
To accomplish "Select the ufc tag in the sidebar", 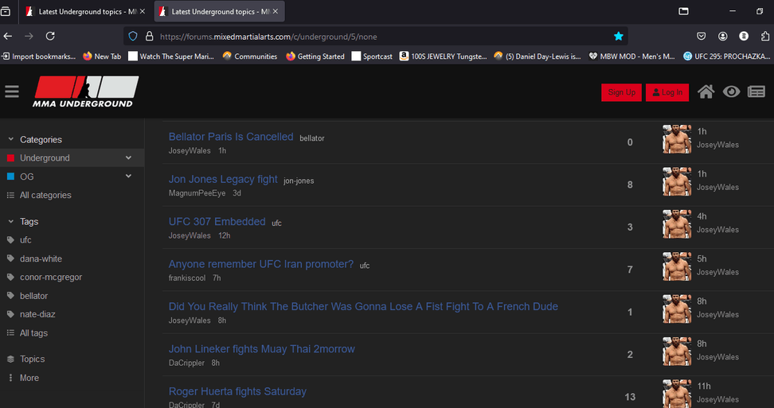I will tap(25, 240).
